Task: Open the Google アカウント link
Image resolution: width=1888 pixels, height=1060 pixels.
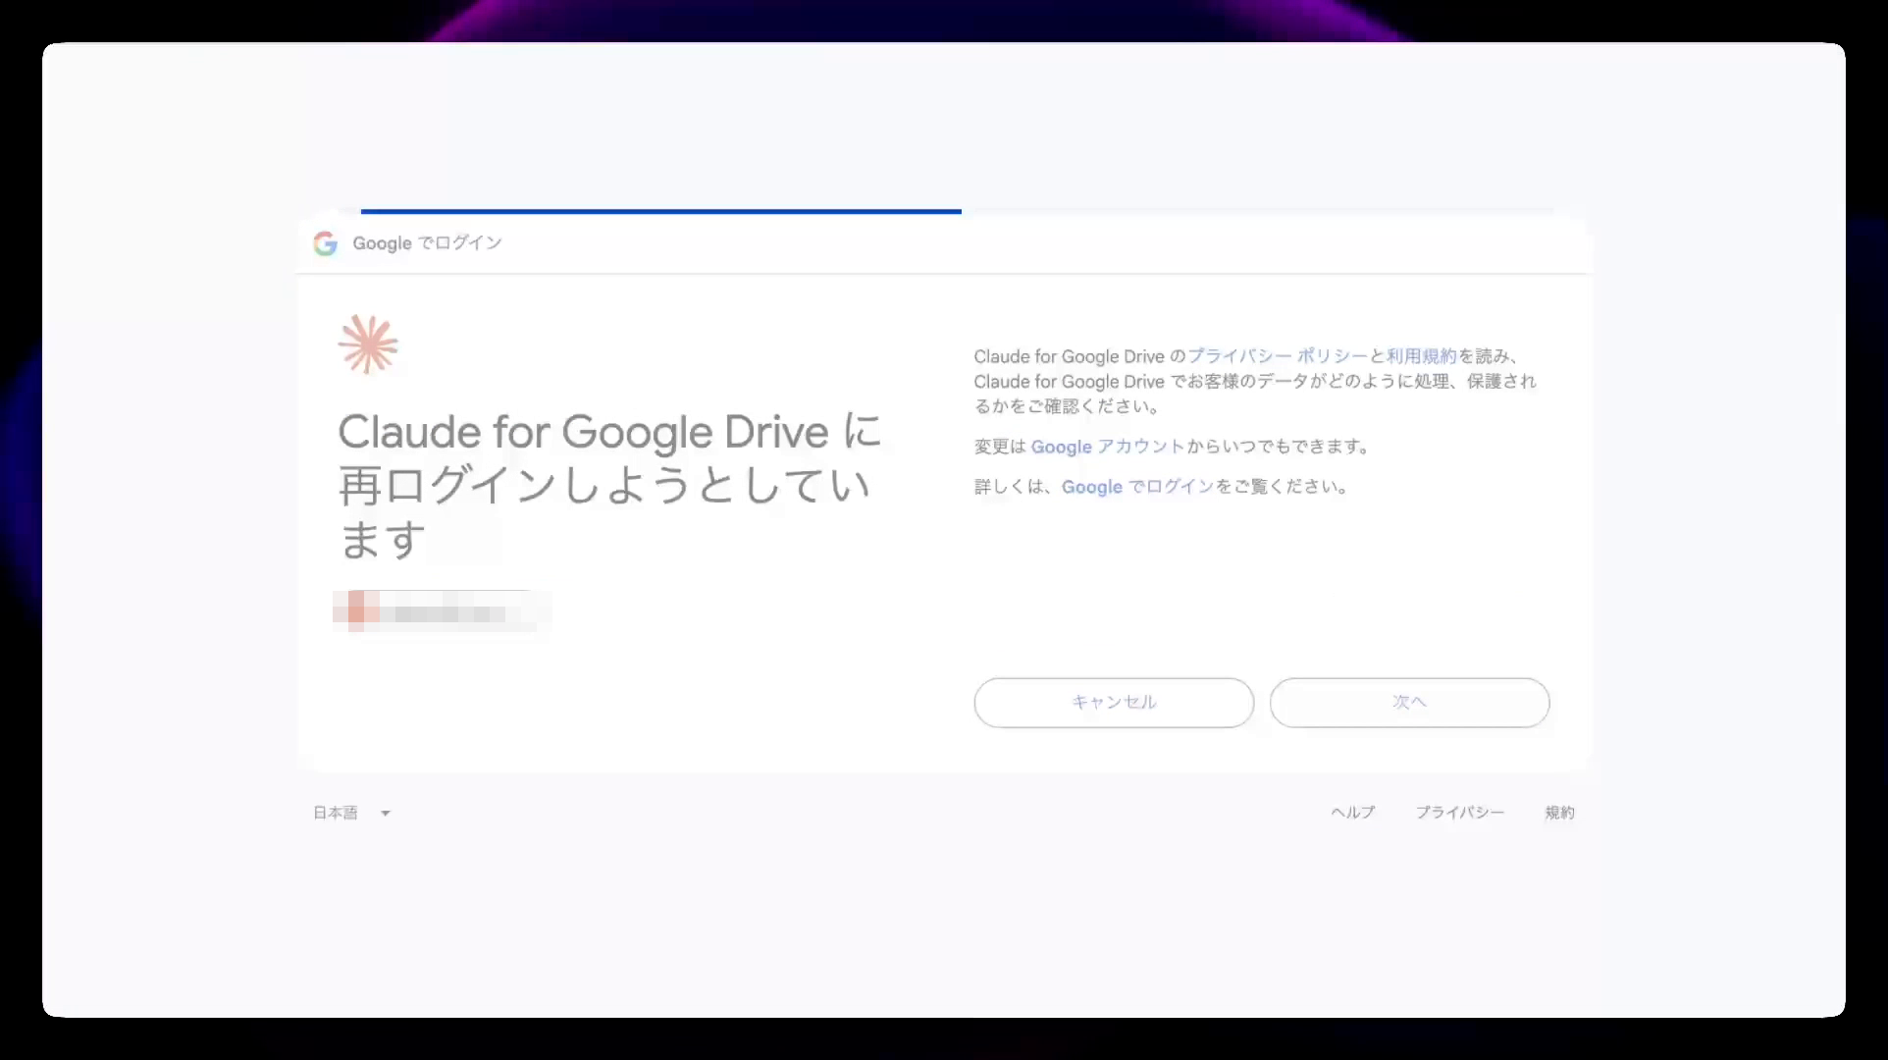Action: pyautogui.click(x=1108, y=447)
